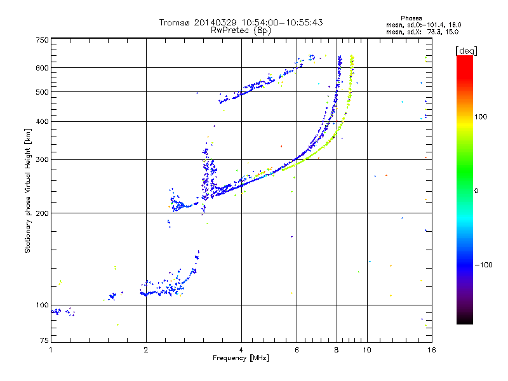
Task: Click the x-axis tick label '2'
Action: click(146, 350)
